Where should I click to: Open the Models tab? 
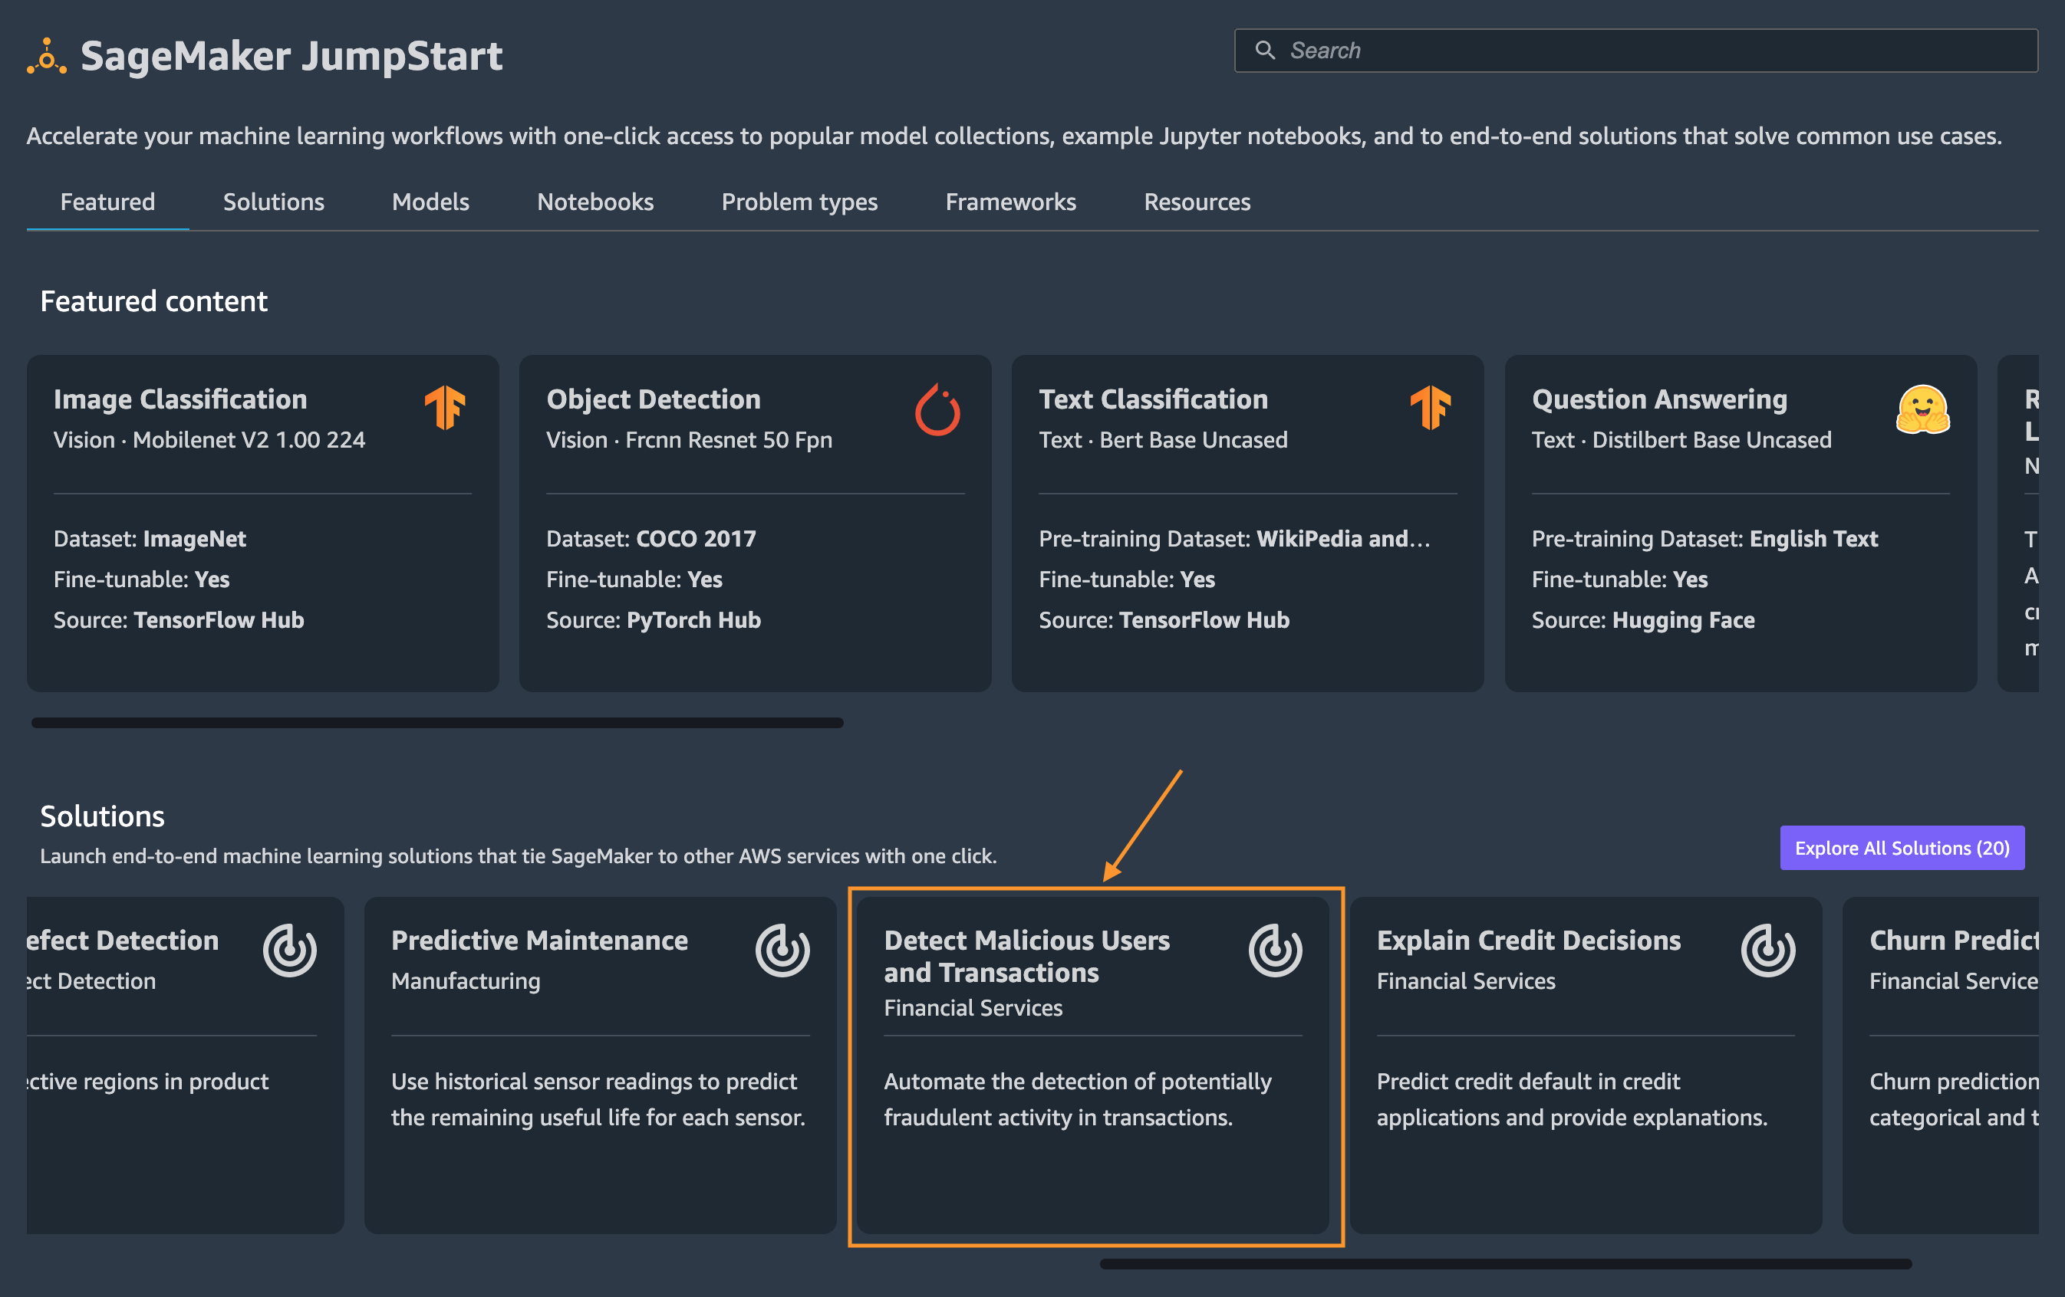point(430,202)
